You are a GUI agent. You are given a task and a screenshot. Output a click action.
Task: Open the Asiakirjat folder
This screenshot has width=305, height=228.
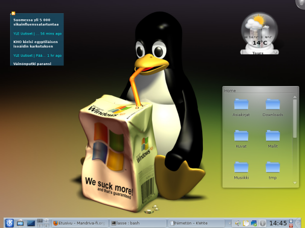click(241, 108)
